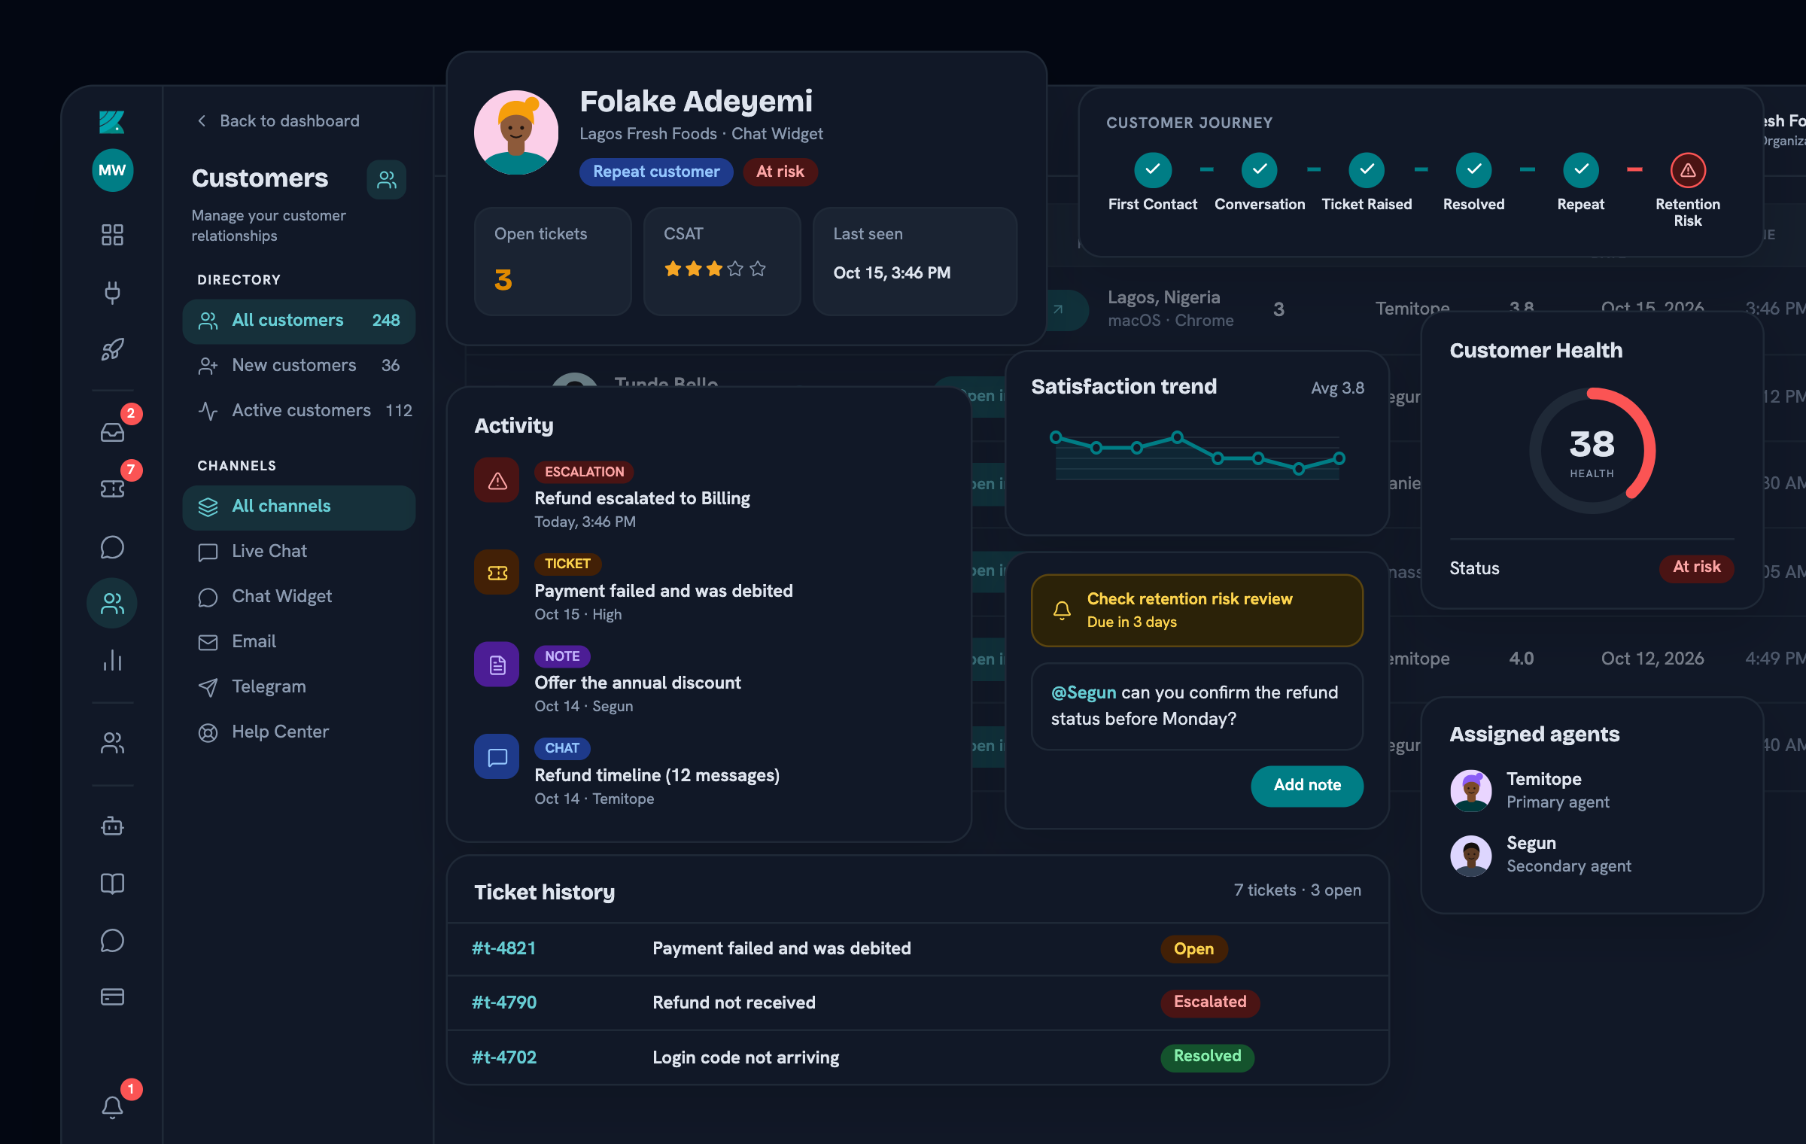This screenshot has width=1806, height=1144.
Task: Click Segun's agent avatar
Action: point(1471,856)
